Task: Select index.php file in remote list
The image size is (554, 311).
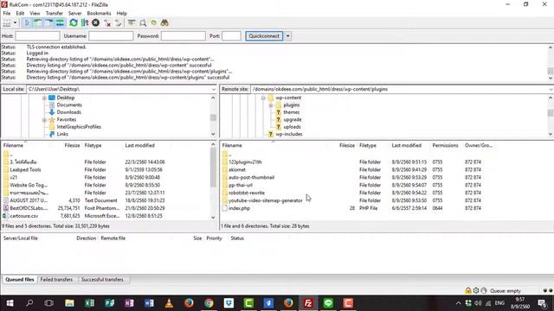Action: coord(239,208)
